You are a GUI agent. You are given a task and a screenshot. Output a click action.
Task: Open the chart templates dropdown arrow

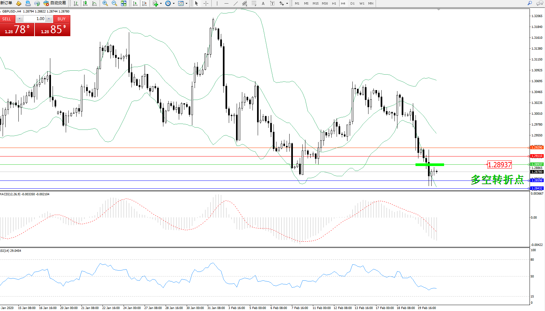pyautogui.click(x=186, y=4)
